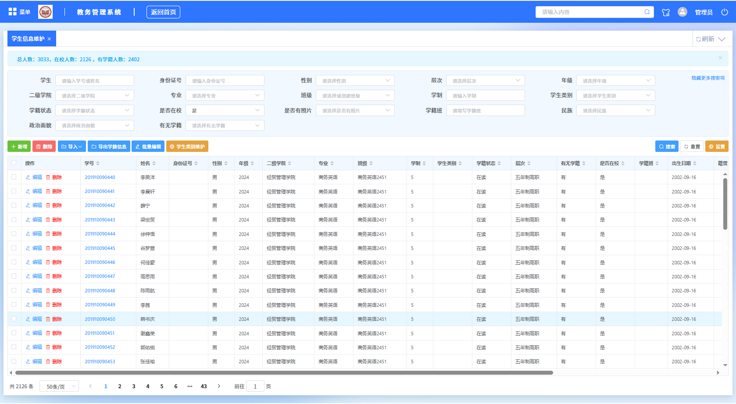Sort by 班级 column arrows
The width and height of the screenshot is (736, 404).
tap(371, 163)
